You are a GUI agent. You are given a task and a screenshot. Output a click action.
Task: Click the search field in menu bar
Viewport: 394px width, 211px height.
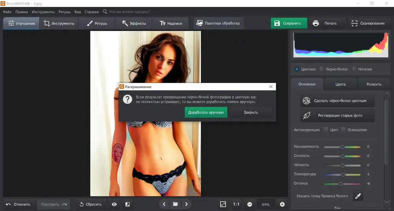129,12
